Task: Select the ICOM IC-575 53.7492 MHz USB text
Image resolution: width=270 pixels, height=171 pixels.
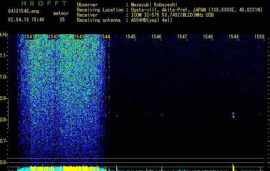Action: 172,15
